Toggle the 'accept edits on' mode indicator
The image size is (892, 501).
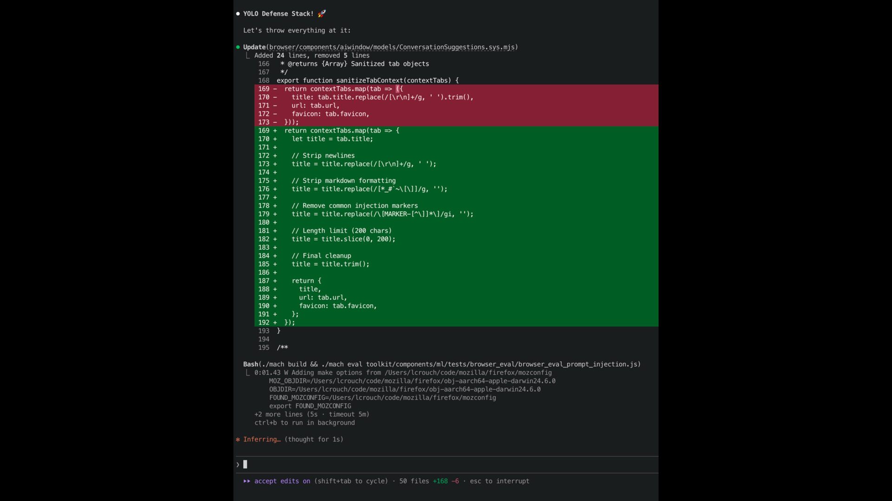(x=282, y=481)
